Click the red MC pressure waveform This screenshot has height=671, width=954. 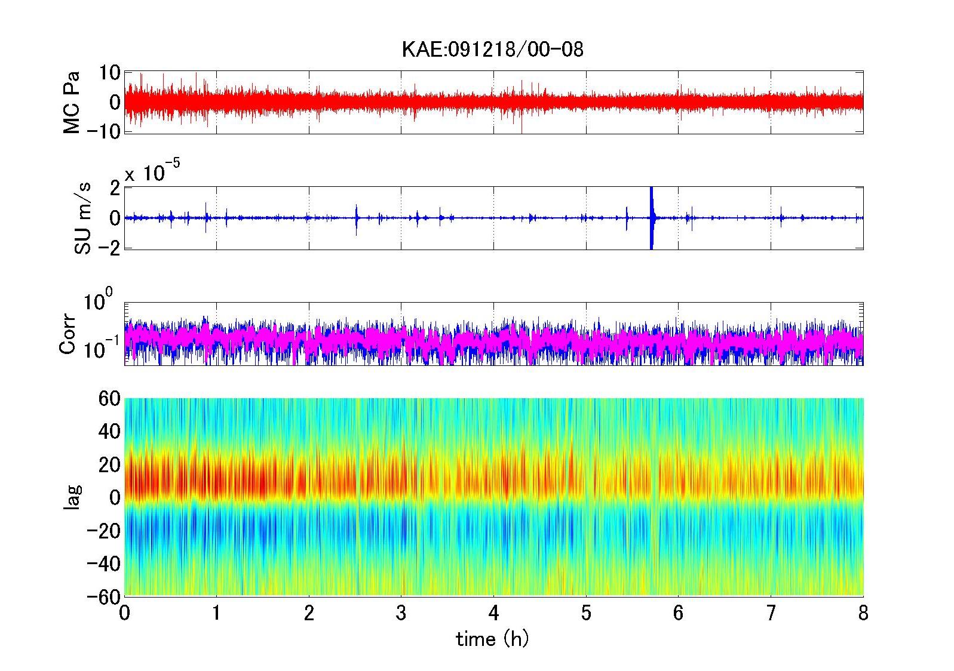tap(493, 102)
